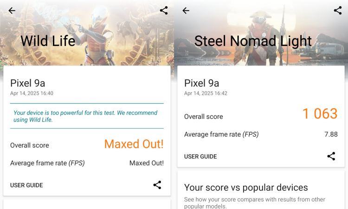348x209 pixels.
Task: Tap Pixel 9a name in Wild Life card
Action: 28,83
